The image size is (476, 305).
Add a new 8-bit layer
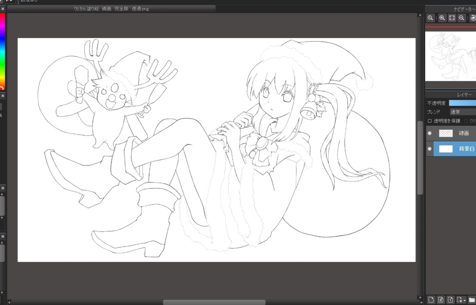441,300
